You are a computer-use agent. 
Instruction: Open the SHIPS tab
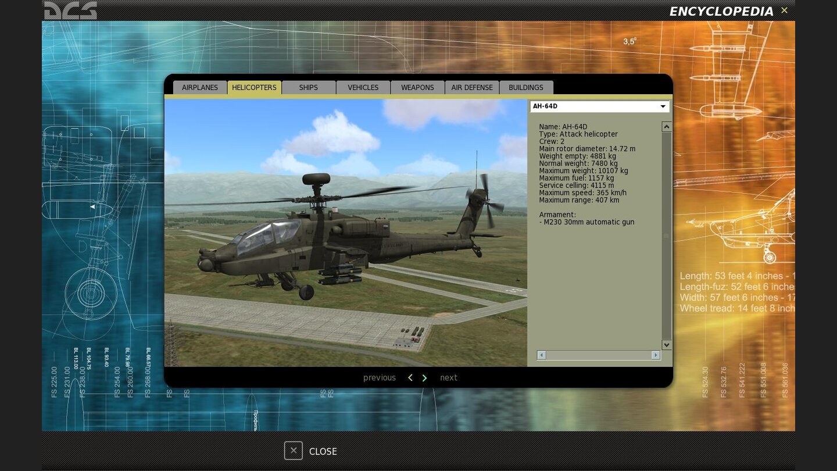click(309, 87)
